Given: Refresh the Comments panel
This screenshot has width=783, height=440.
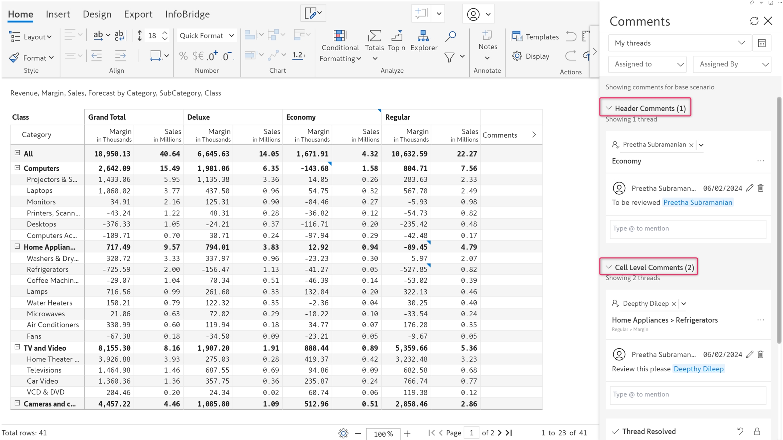Looking at the screenshot, I should [754, 21].
